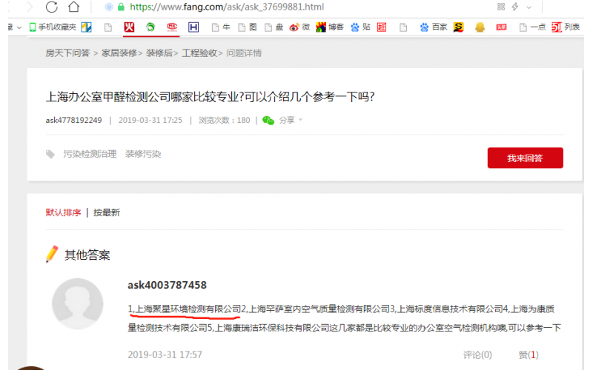The width and height of the screenshot is (593, 370).
Task: Expand the bookmarks dropdown arrow left of 手机收藏夹
Action: pyautogui.click(x=19, y=27)
